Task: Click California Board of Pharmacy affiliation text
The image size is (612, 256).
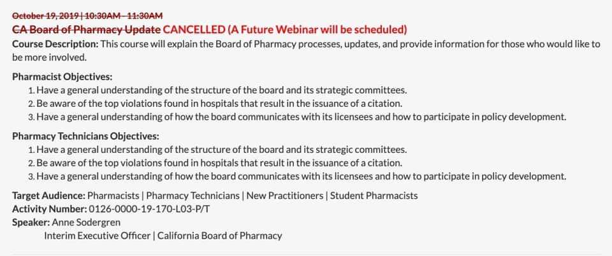Action: 220,236
